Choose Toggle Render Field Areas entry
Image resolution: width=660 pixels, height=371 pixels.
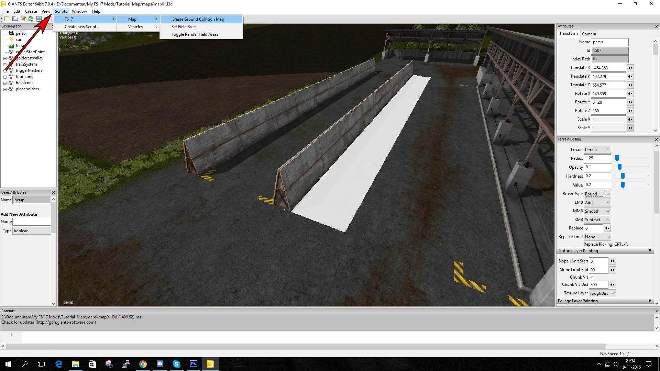[201, 34]
